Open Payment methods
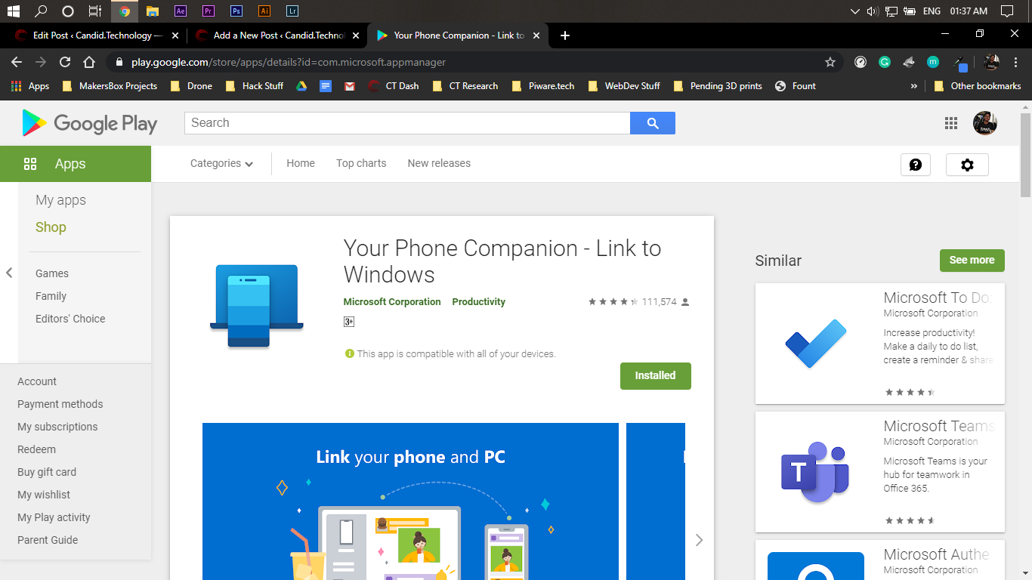The image size is (1032, 580). pyautogui.click(x=60, y=404)
